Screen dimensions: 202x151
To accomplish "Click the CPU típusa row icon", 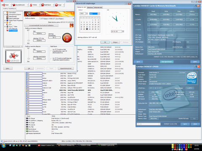I will click(27, 118).
